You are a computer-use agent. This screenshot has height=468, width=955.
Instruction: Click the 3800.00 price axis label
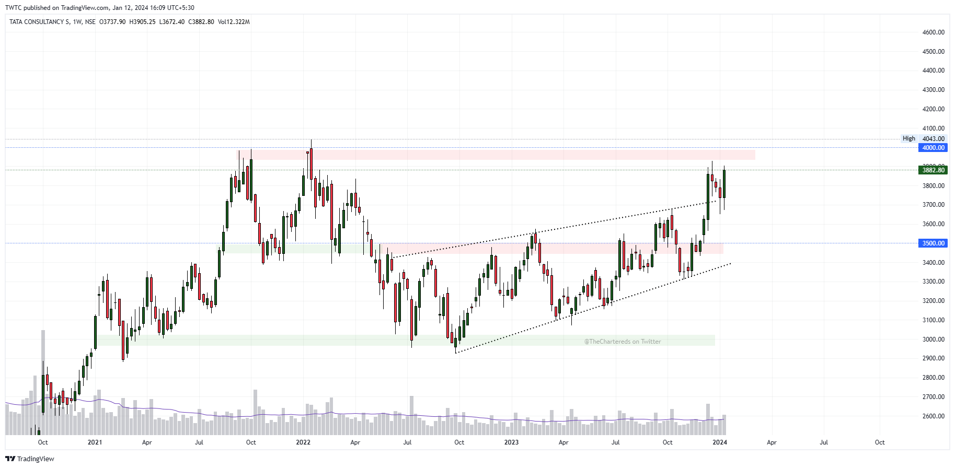[933, 186]
